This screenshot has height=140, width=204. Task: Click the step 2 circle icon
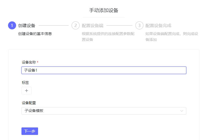[76, 25]
